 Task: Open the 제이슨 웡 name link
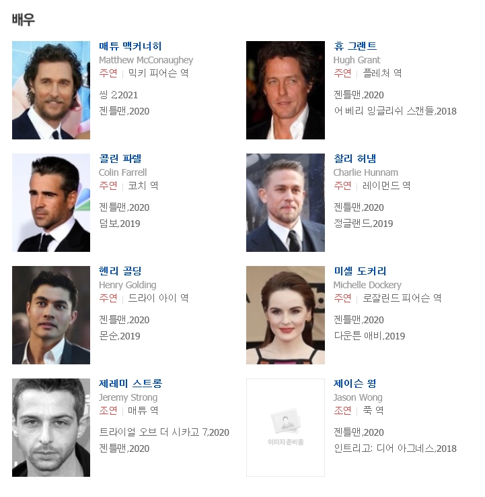pyautogui.click(x=355, y=384)
